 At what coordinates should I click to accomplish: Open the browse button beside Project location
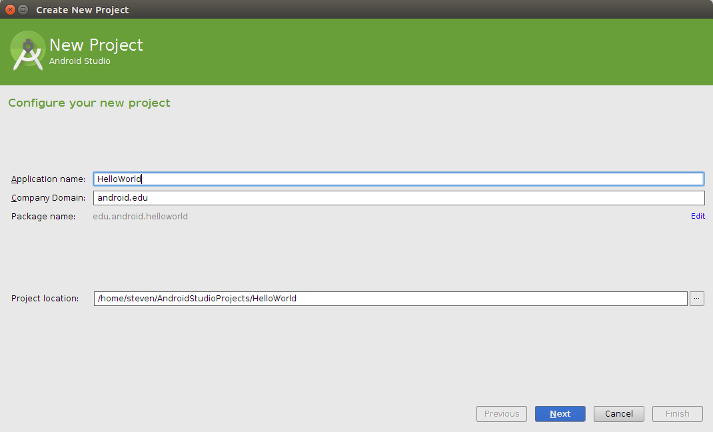point(696,298)
